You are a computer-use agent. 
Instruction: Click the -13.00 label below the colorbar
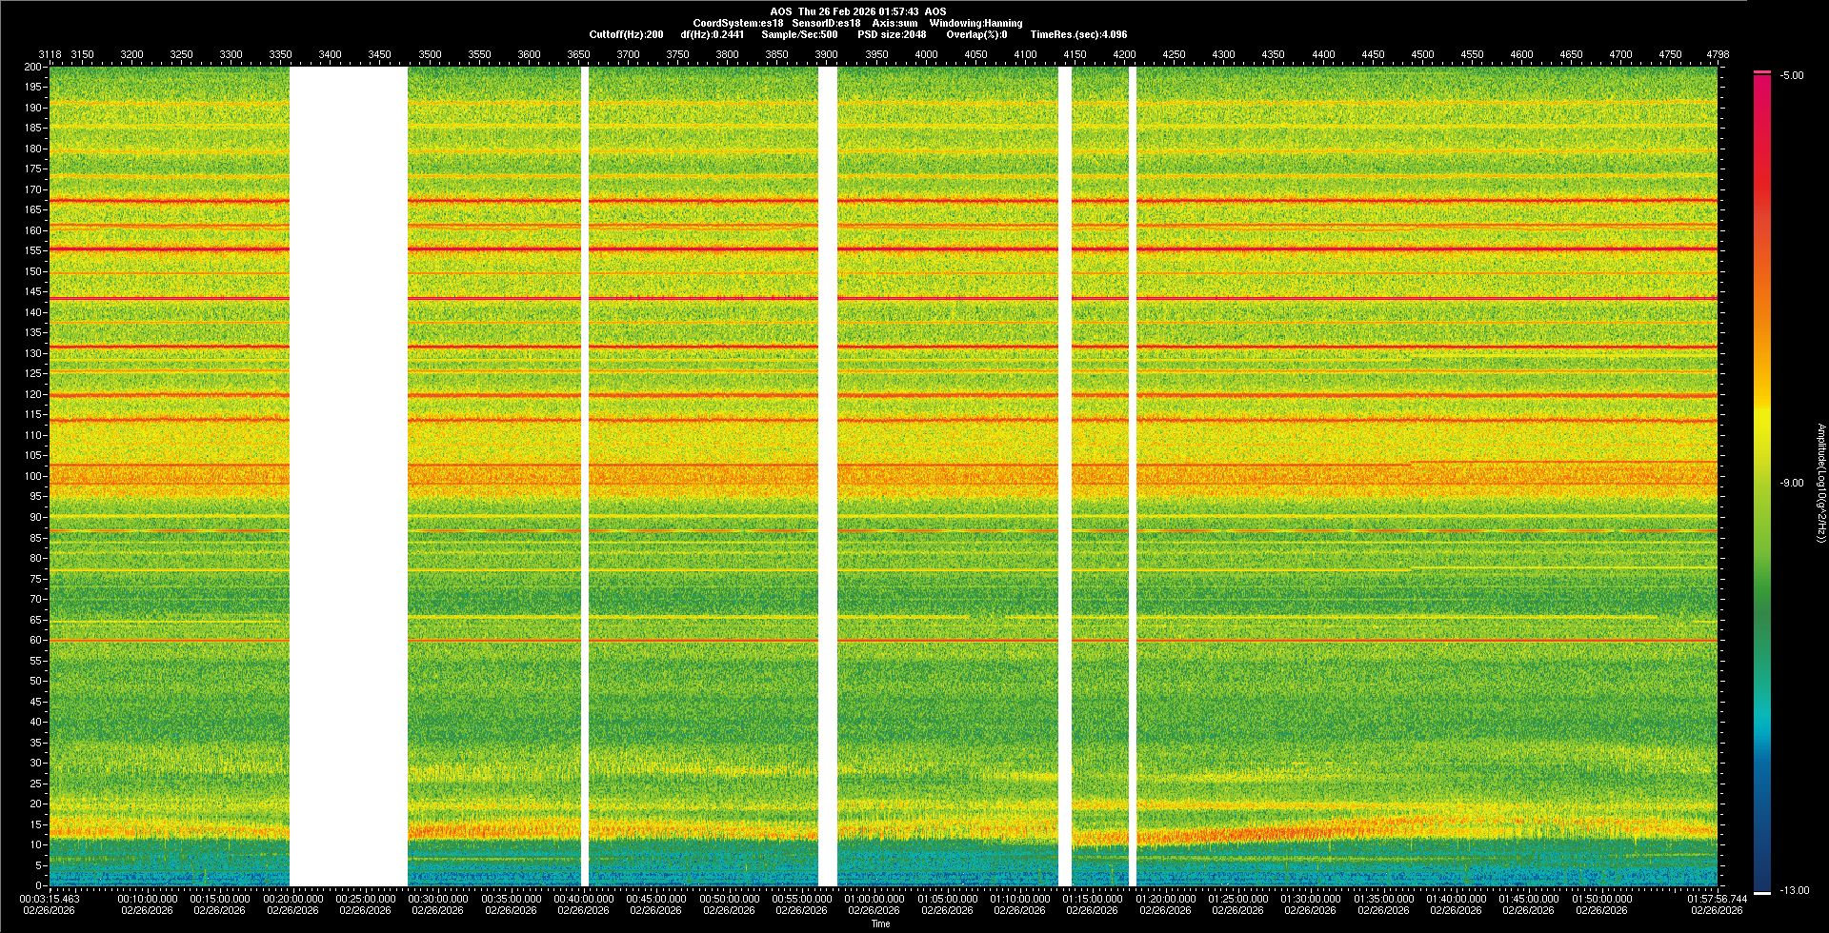1794,890
